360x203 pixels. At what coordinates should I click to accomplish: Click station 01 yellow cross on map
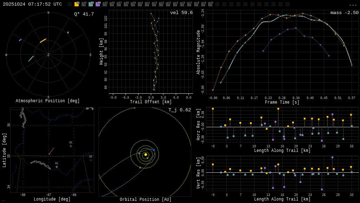pos(57,167)
